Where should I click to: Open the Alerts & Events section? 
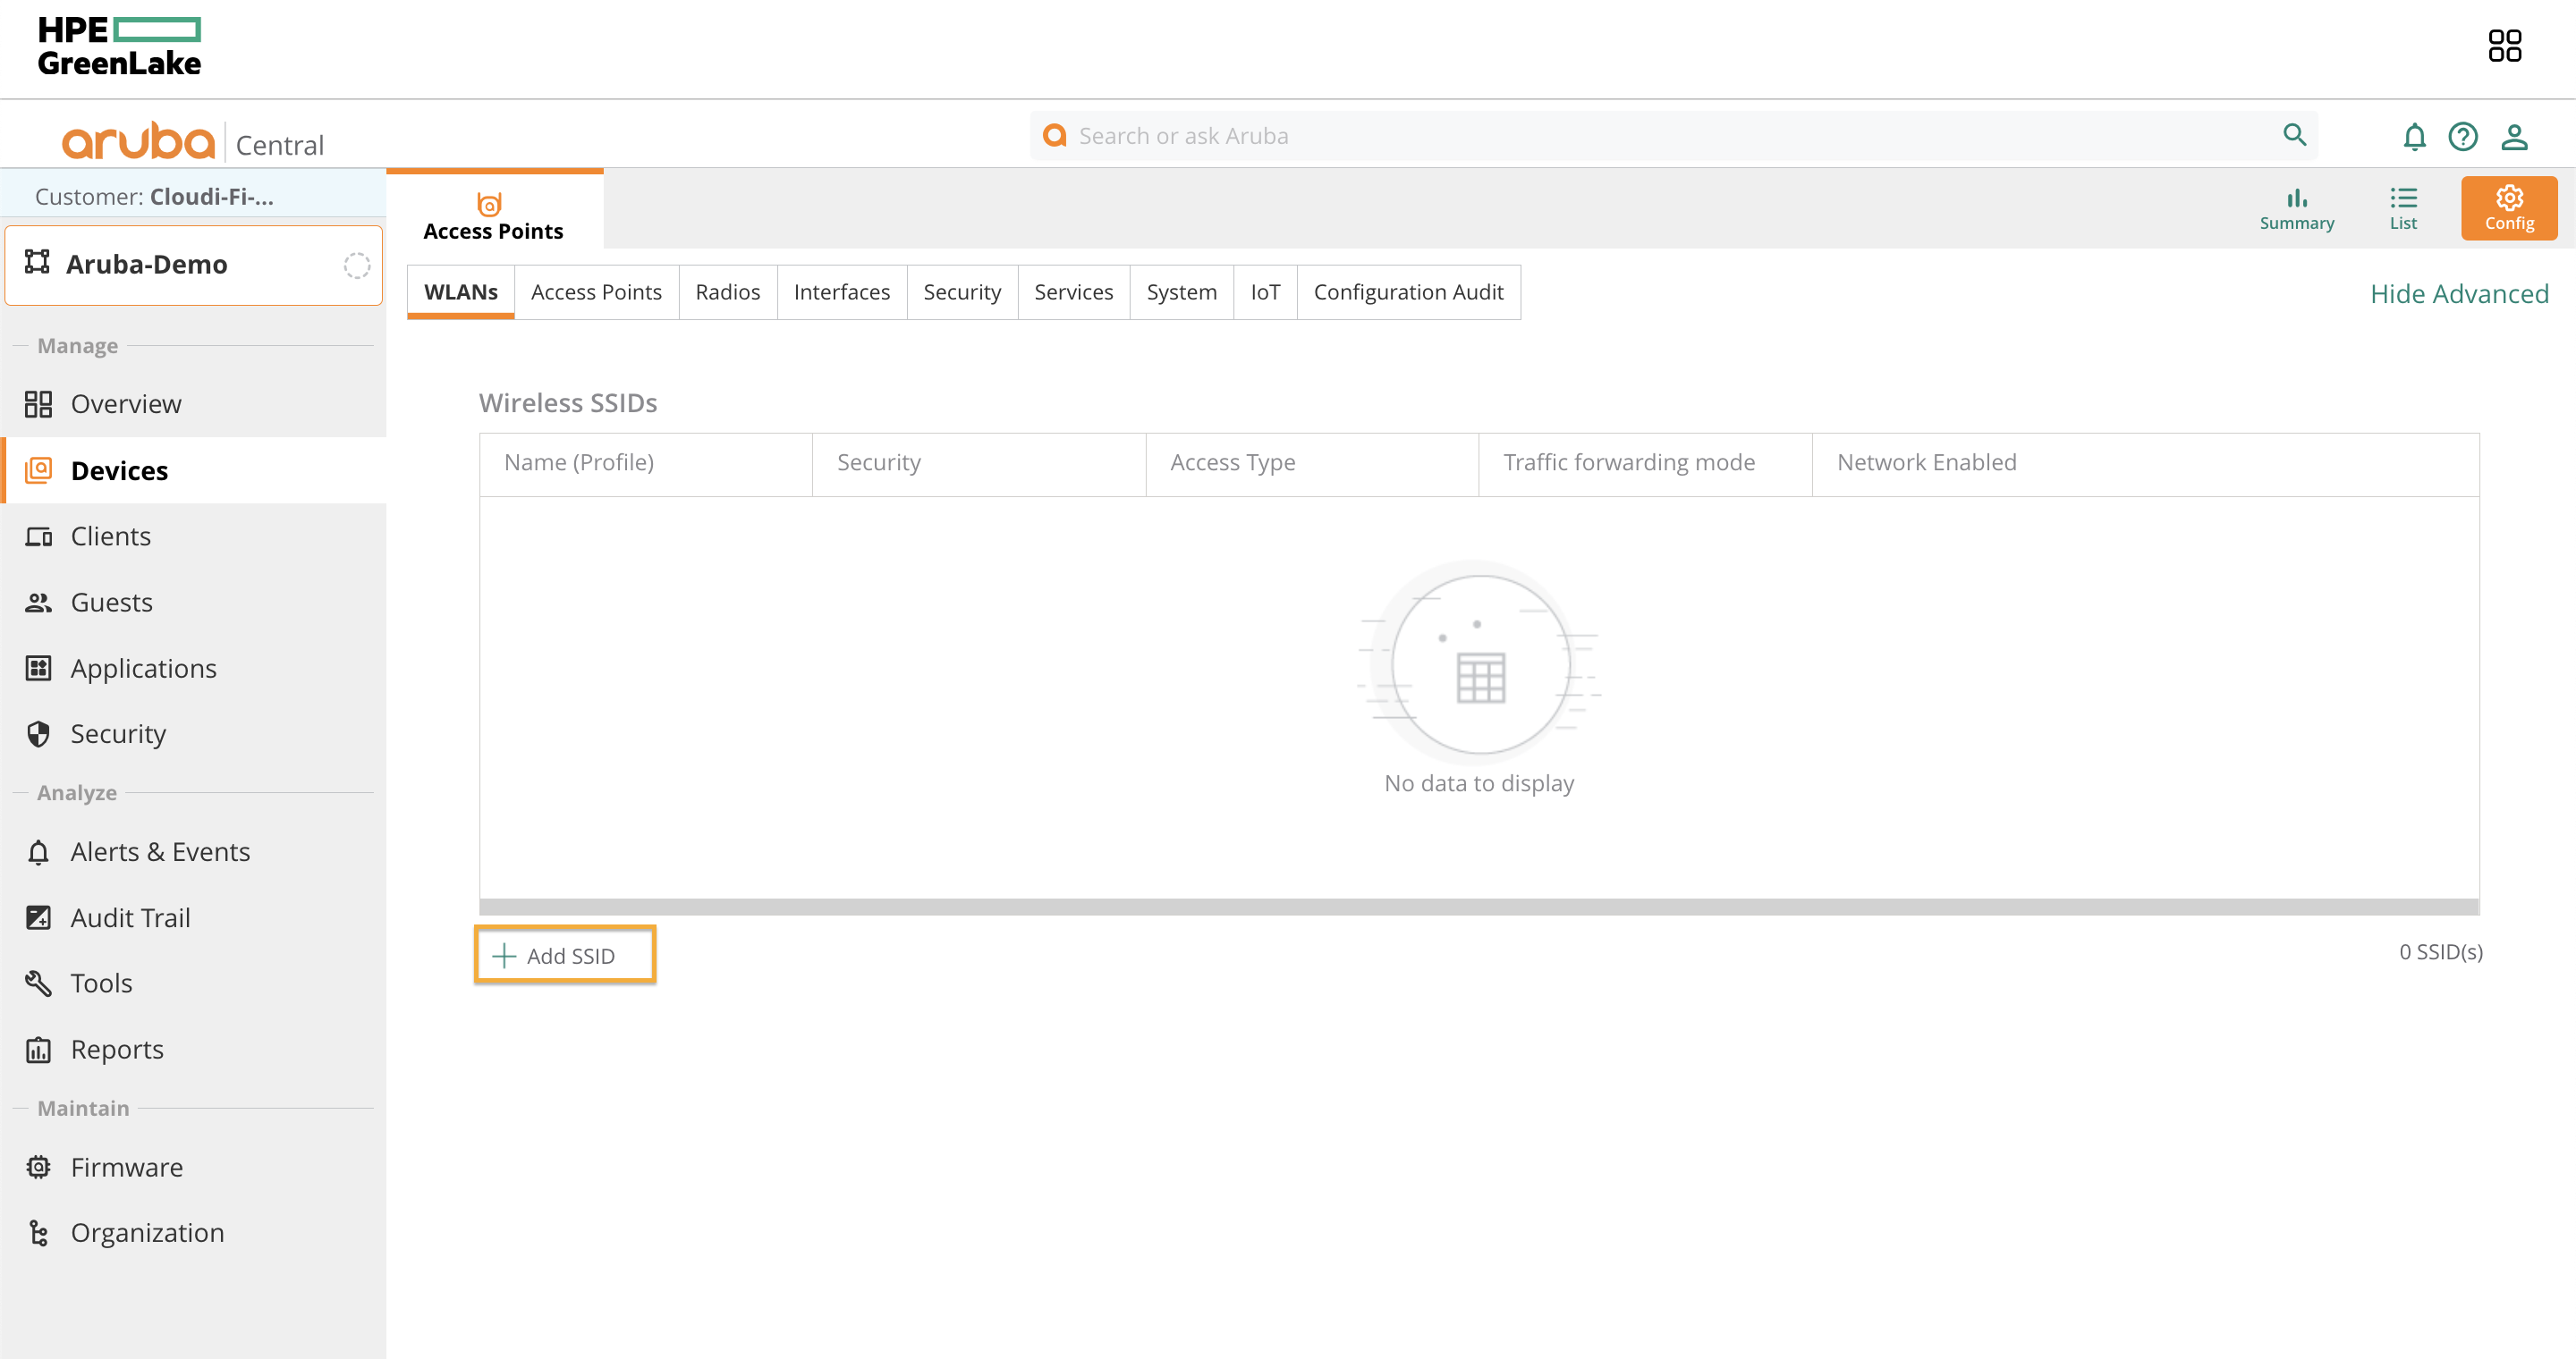point(160,850)
